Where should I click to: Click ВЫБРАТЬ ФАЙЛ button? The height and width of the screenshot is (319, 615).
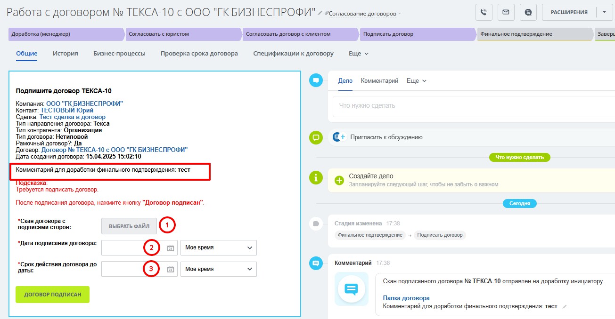(129, 226)
